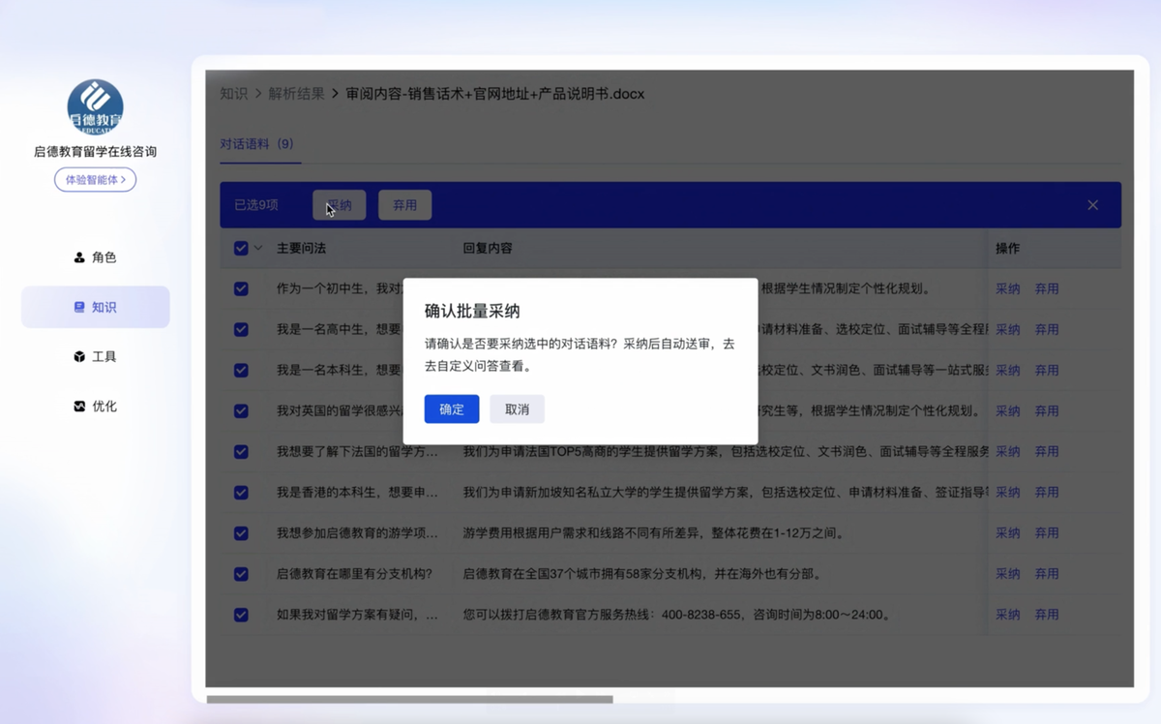Uncheck the row about 启德教育在哪里有分支机构
This screenshot has height=724, width=1161.
point(241,574)
